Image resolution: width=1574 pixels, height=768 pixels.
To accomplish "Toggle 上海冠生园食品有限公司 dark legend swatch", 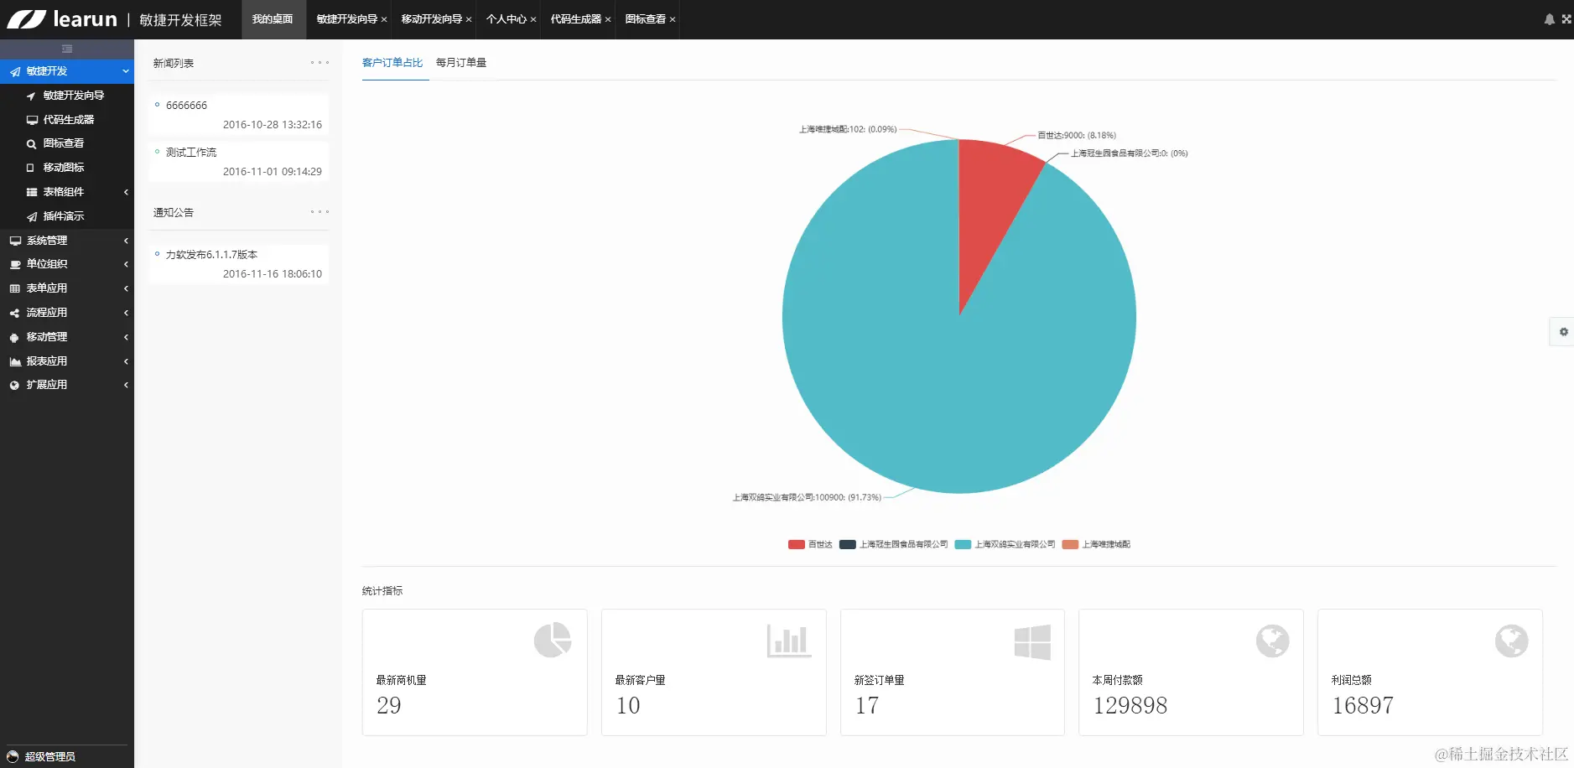I will point(848,545).
